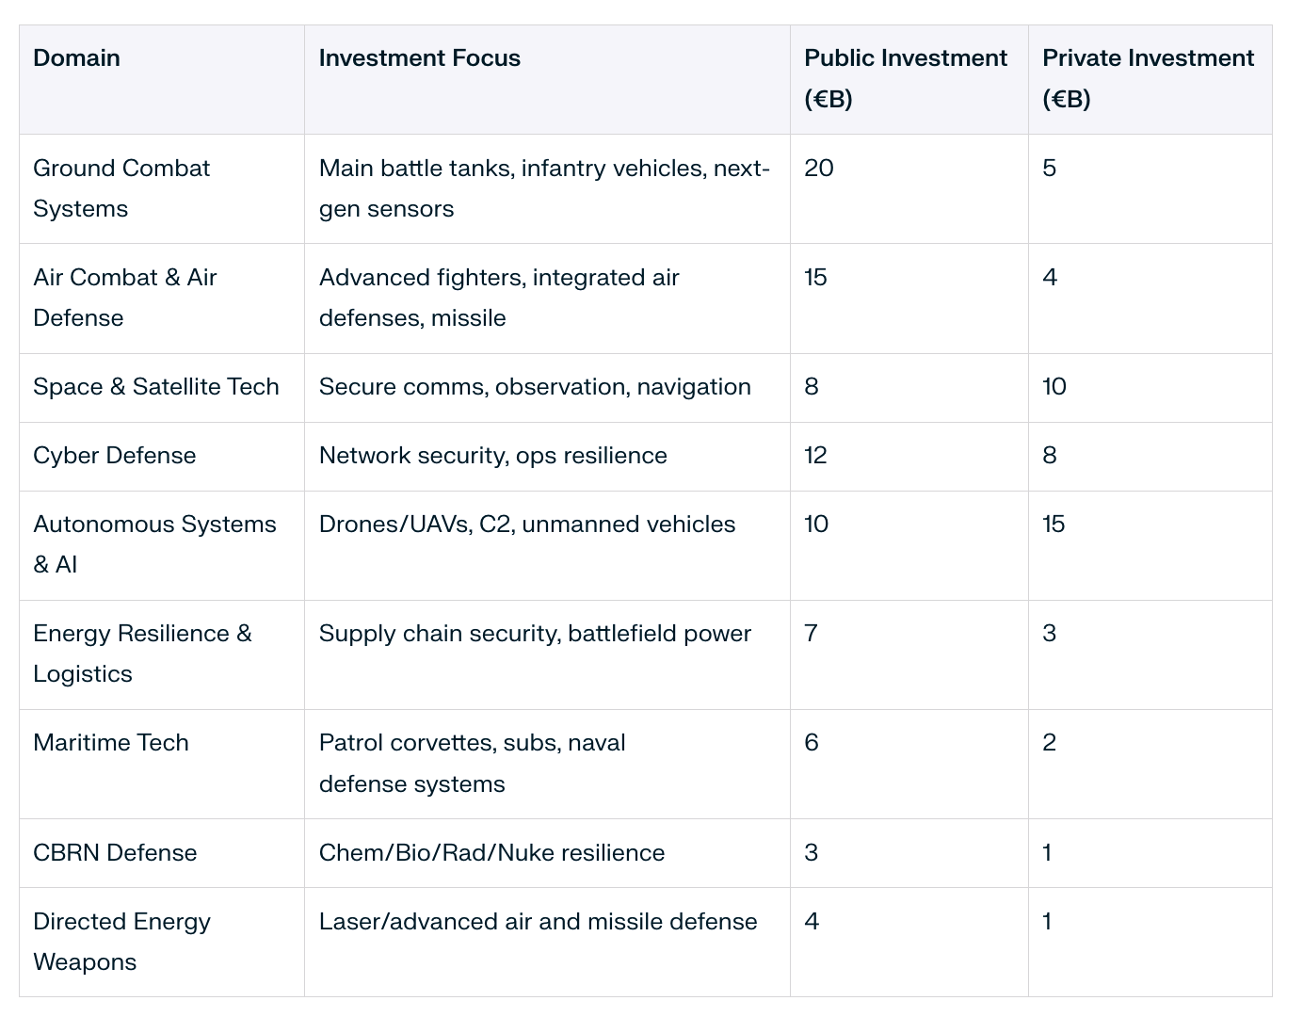Click the Maritime Tech domain cell

111,743
